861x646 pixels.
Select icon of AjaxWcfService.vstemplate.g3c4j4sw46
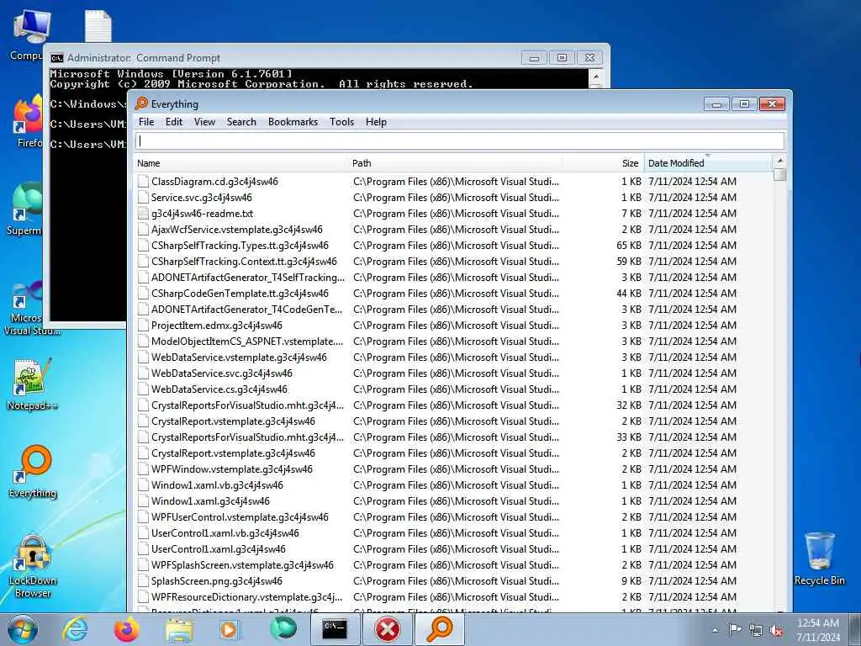143,229
